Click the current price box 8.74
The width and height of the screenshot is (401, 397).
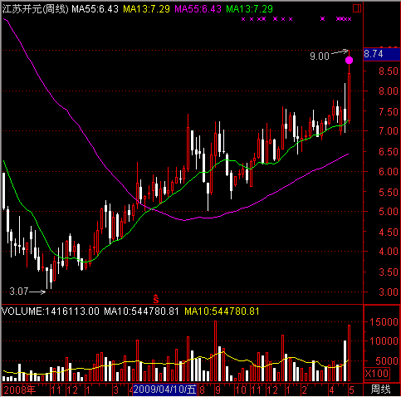tap(382, 54)
